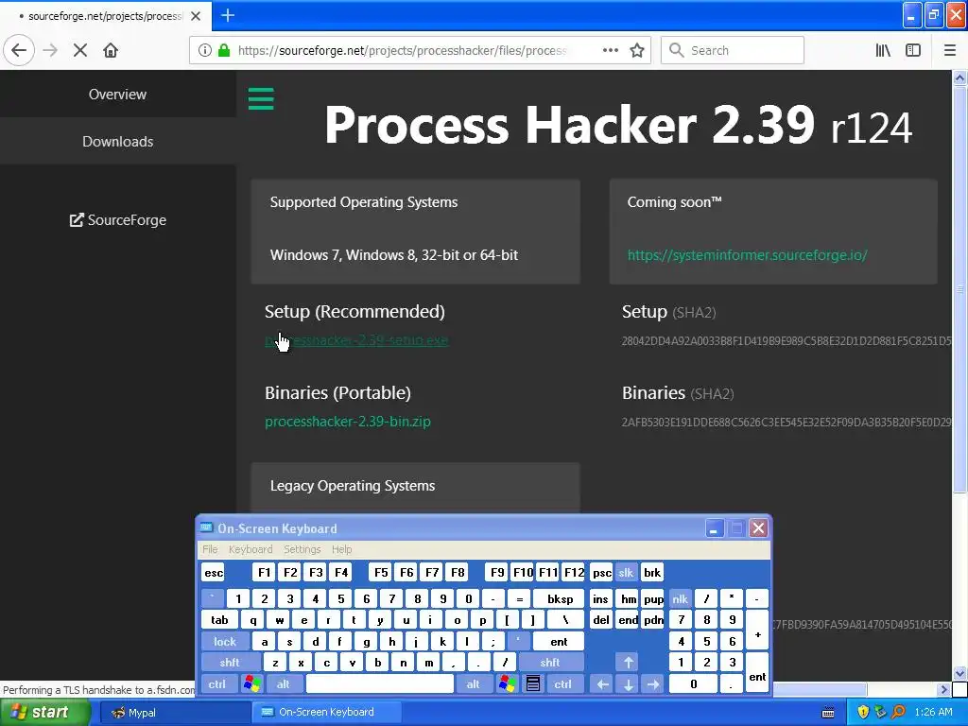Screen dimensions: 968x726
Task: Toggle the right shft key on keyboard
Action: (551, 663)
